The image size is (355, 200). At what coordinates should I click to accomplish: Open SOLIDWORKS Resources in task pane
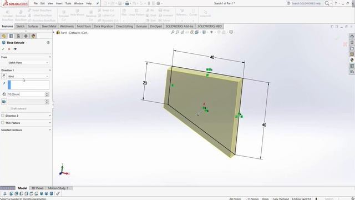[352, 36]
